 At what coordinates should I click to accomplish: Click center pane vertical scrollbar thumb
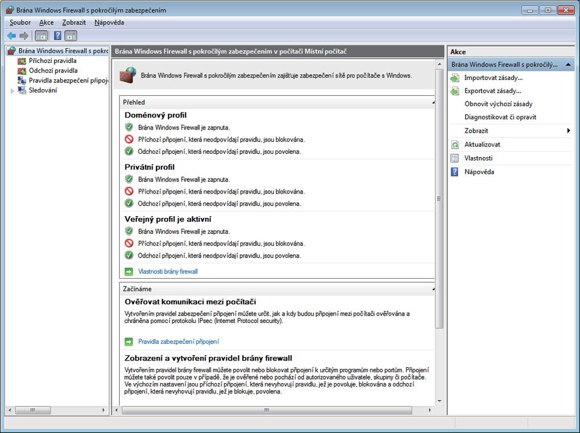439,199
